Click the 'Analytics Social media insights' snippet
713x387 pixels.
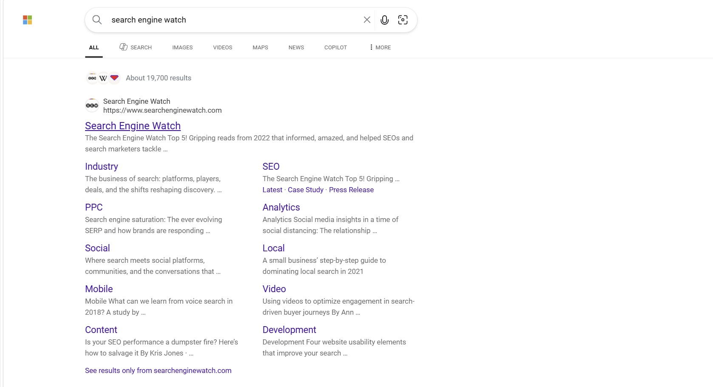(330, 225)
